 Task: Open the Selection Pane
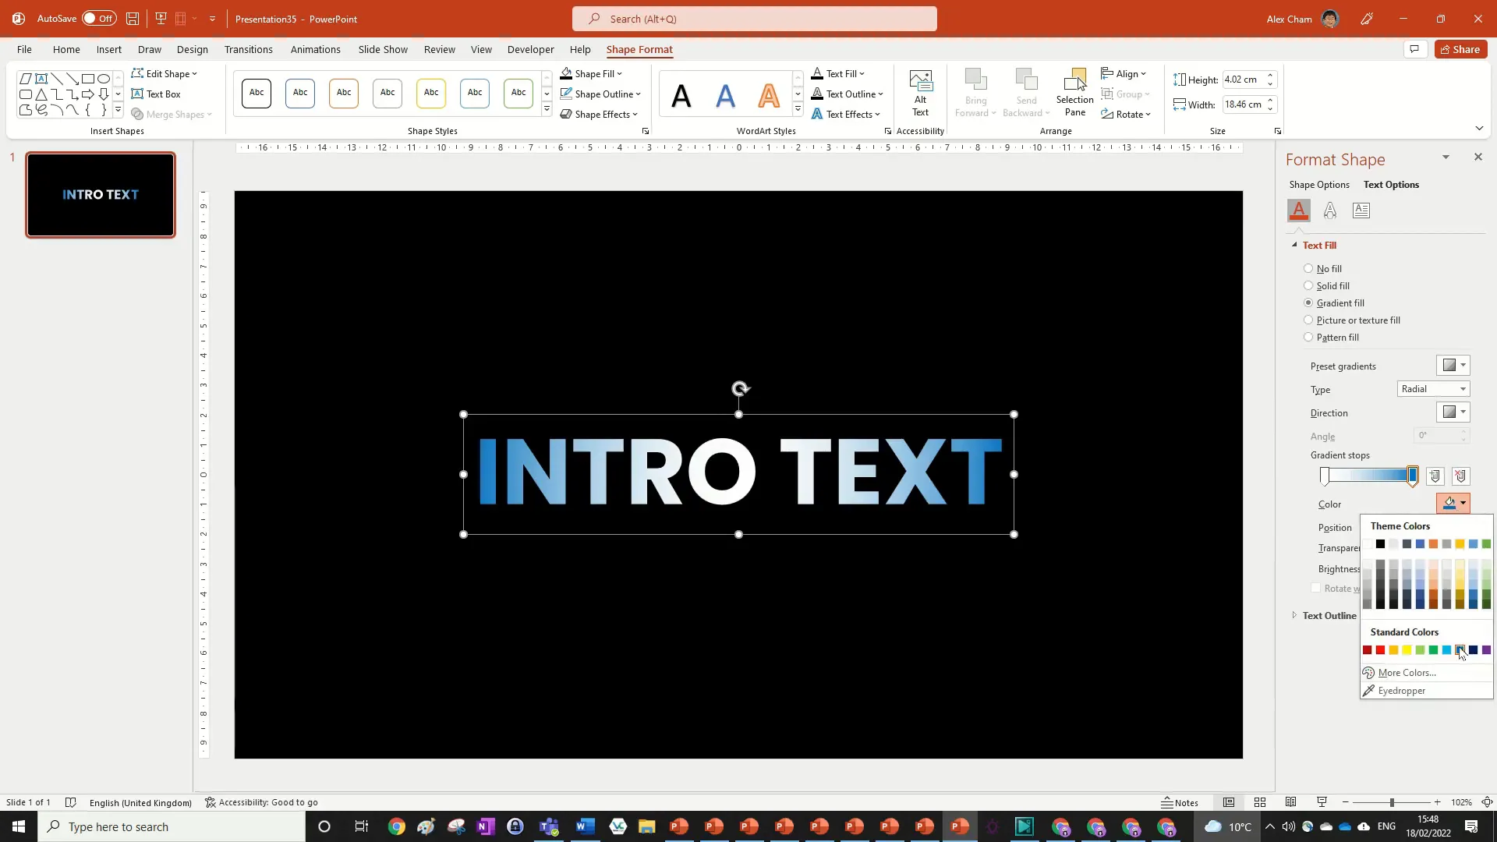coord(1074,93)
